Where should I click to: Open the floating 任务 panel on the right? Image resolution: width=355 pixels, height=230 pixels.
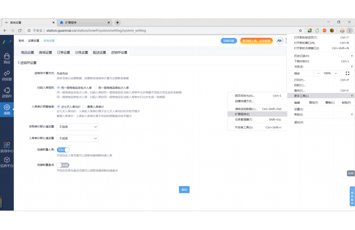coord(351,173)
